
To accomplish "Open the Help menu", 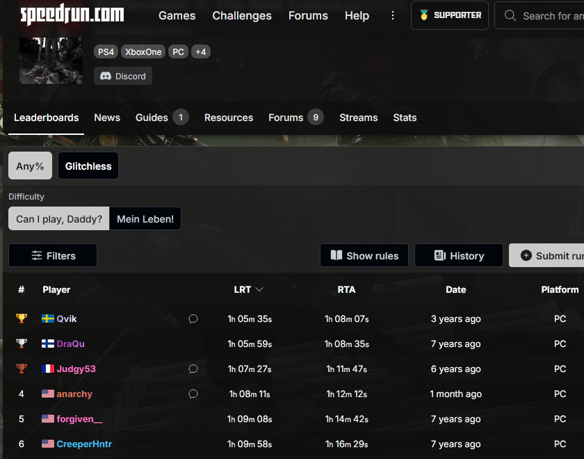I will (x=357, y=15).
